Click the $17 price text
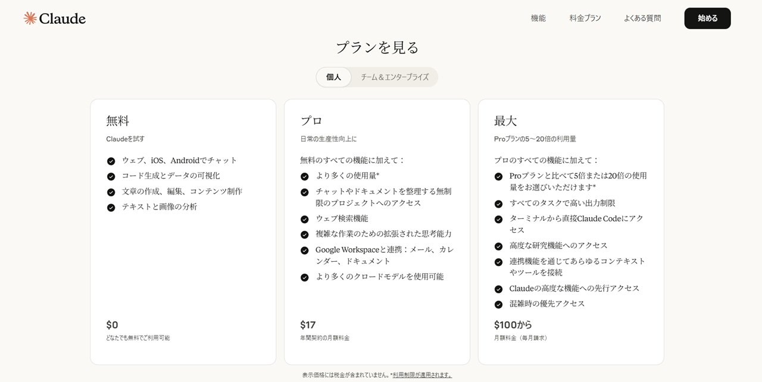Viewport: 762px width, 382px height. 308,325
